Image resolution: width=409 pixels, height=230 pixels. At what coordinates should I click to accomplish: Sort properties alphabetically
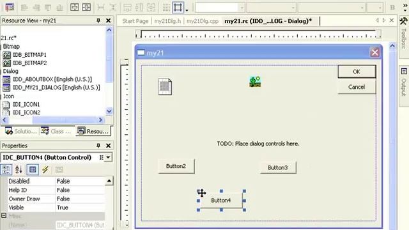click(19, 169)
